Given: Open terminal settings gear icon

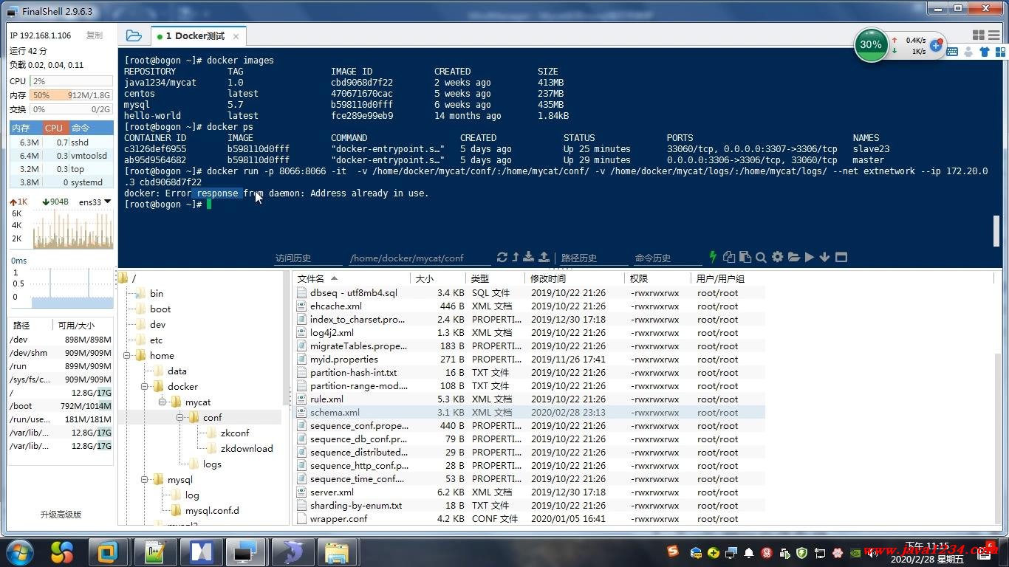Looking at the screenshot, I should coord(777,257).
